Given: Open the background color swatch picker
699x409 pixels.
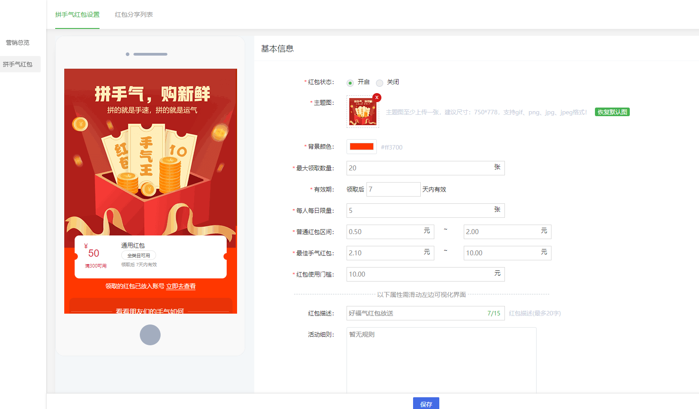Looking at the screenshot, I should click(x=361, y=146).
